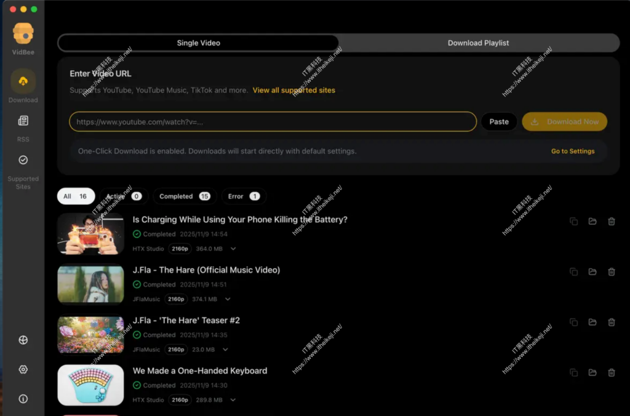Screen dimensions: 630x416
Task: Open folder for J.Fla The Hare video
Action: click(592, 272)
